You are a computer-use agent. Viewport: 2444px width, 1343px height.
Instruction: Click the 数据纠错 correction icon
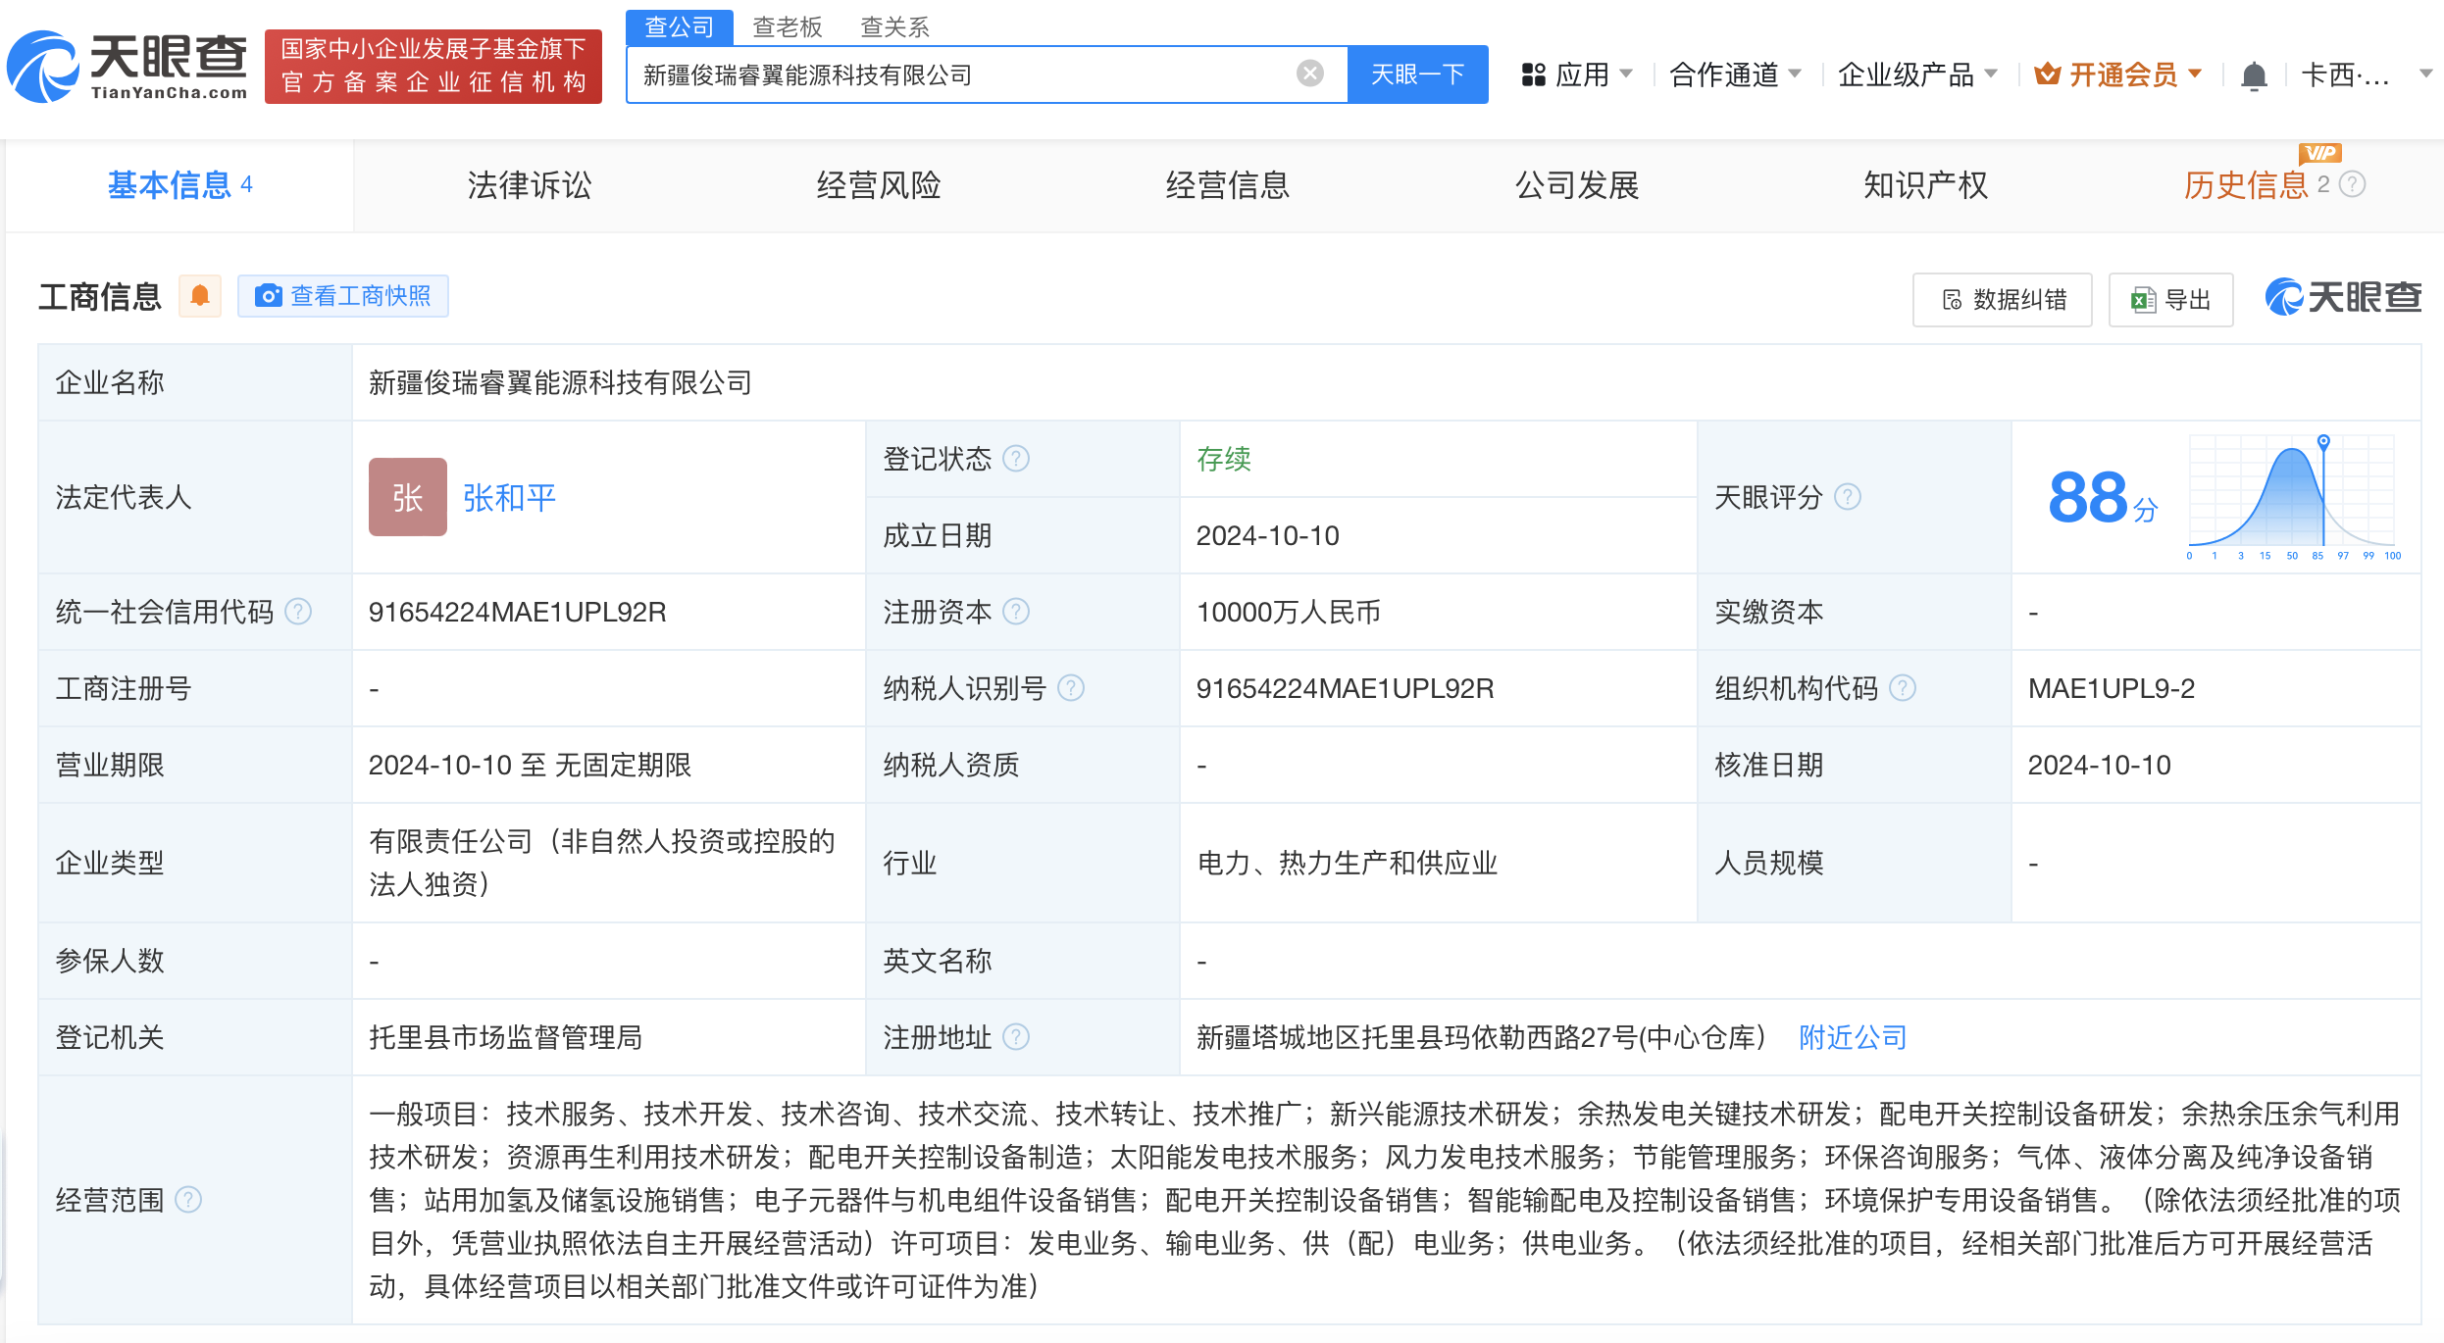(1952, 300)
